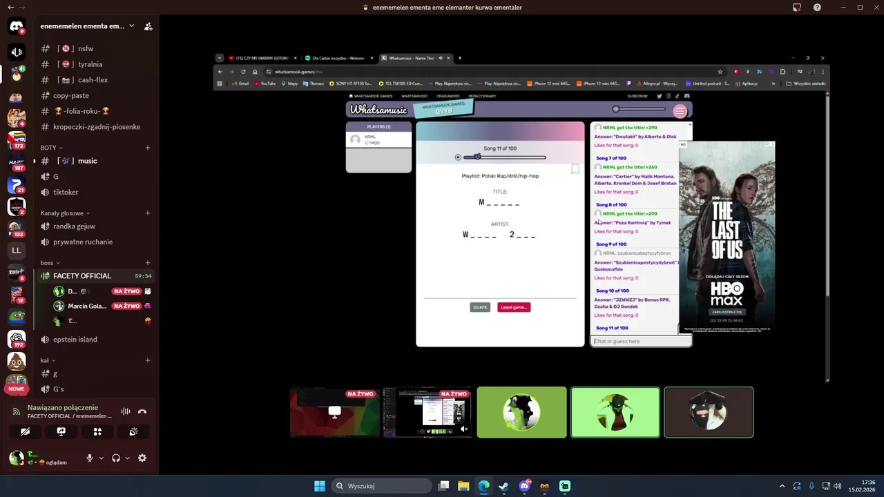
Task: Turn on the camera
Action: coord(26,431)
